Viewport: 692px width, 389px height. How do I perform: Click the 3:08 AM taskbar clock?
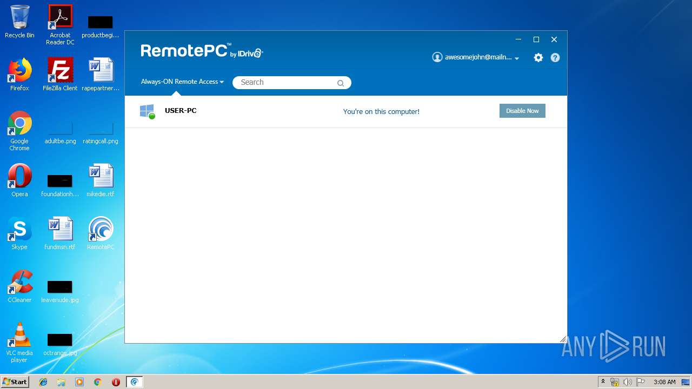(664, 382)
